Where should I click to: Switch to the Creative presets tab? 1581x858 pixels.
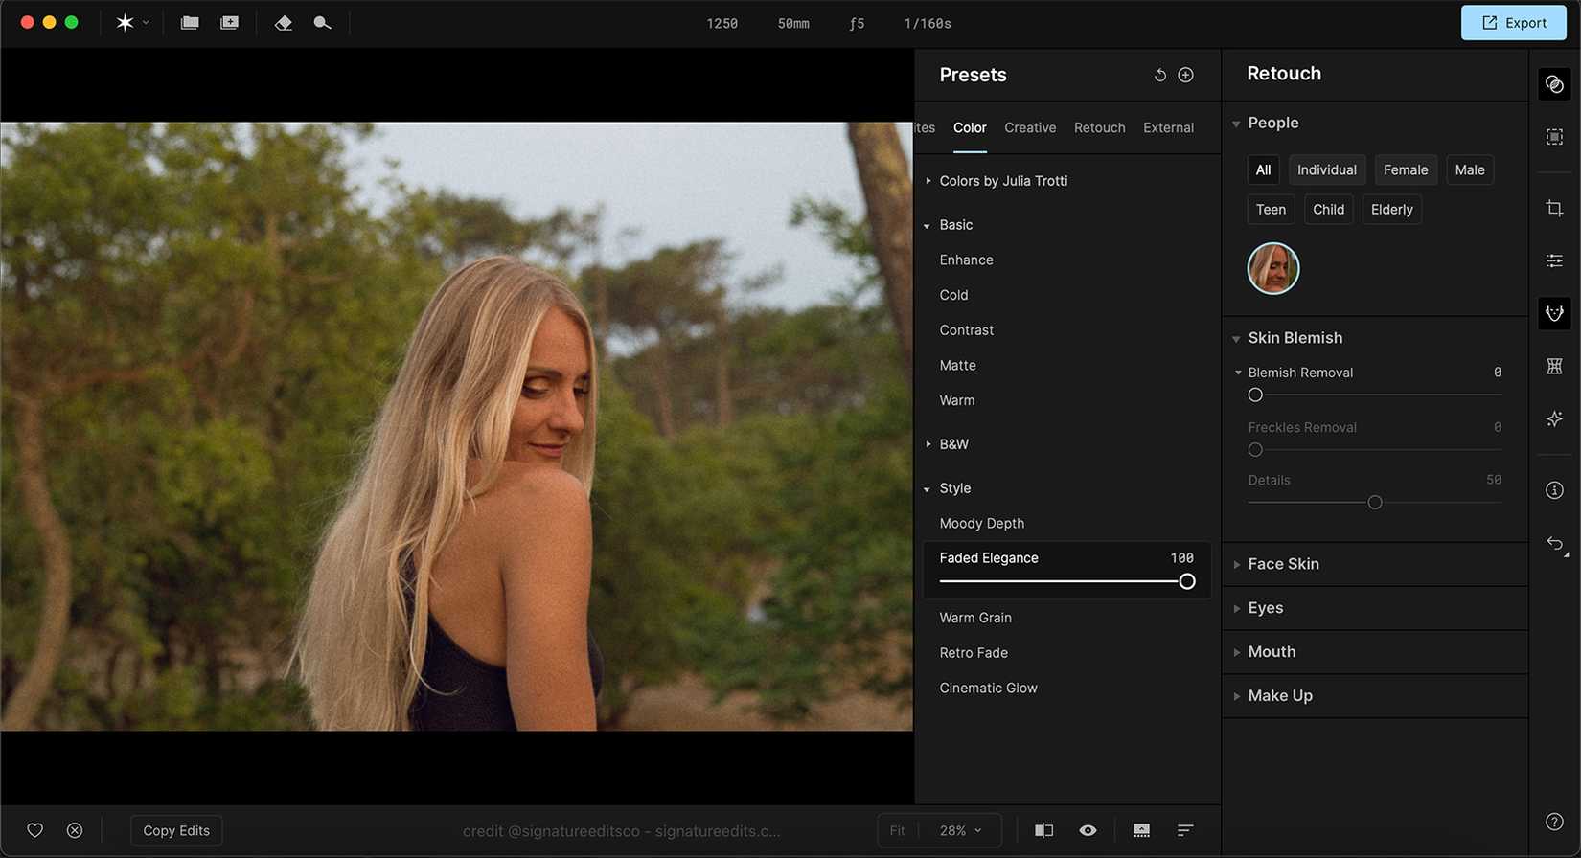(x=1030, y=127)
